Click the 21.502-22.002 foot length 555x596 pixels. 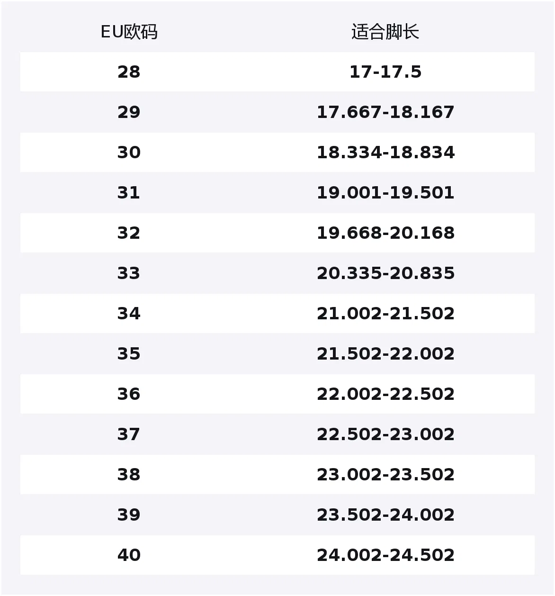pyautogui.click(x=385, y=354)
